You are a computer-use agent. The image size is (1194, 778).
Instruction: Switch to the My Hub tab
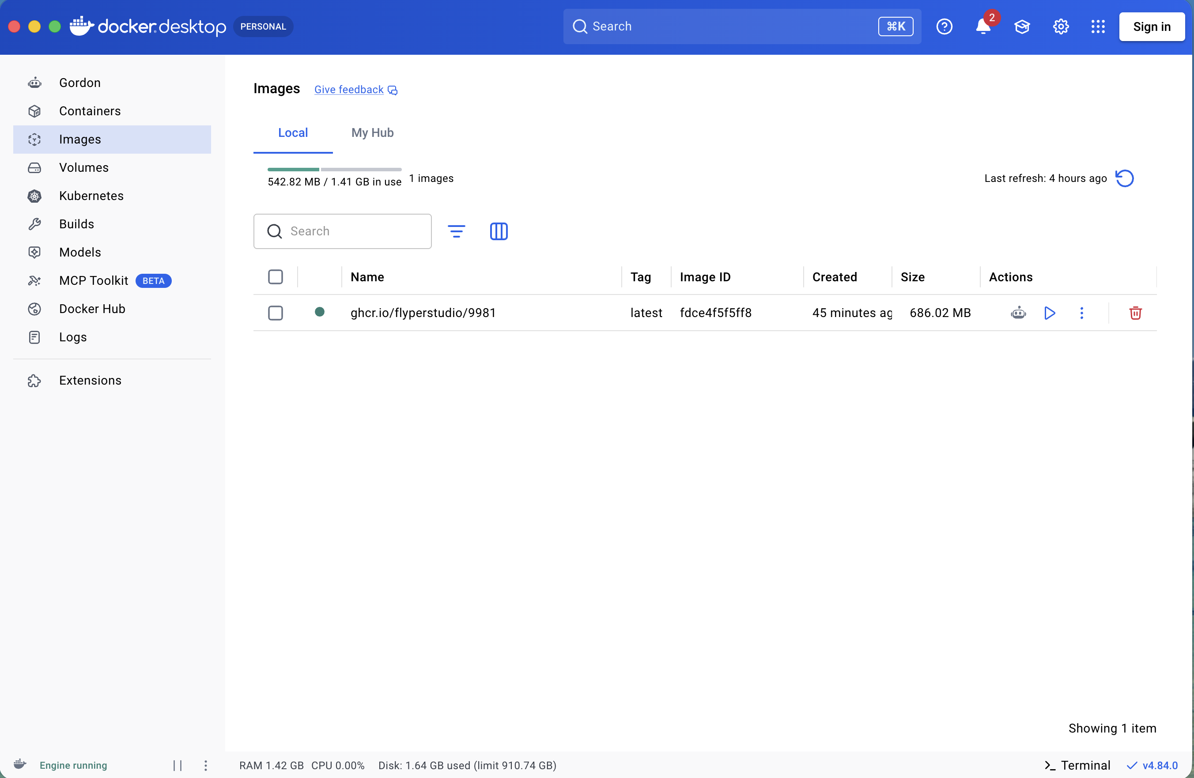coord(372,133)
